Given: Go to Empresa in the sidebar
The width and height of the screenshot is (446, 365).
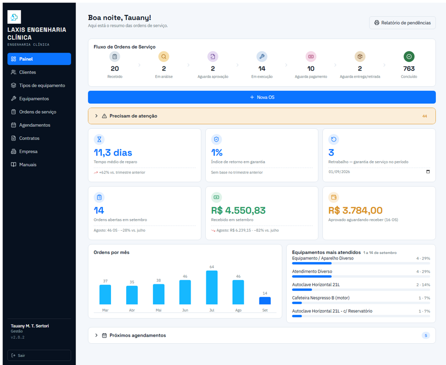Looking at the screenshot, I should [x=39, y=152].
